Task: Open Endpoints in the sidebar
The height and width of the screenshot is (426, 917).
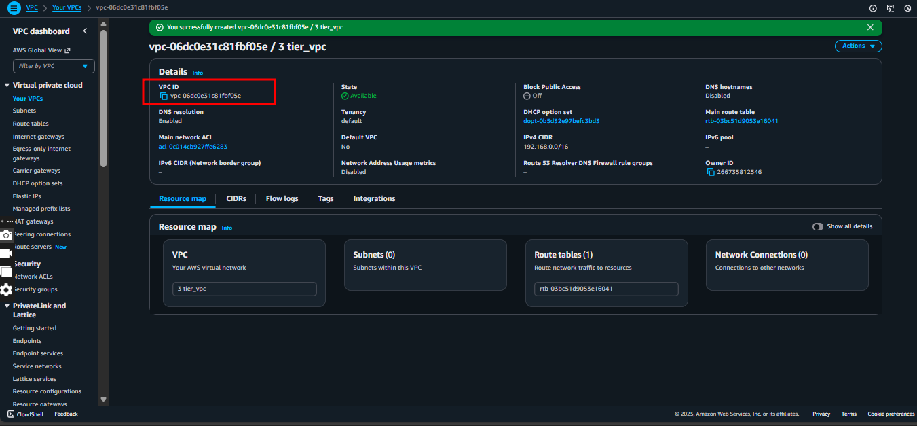Action: pos(27,341)
